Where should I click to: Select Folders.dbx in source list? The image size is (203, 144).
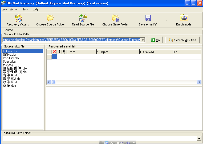(x=23, y=51)
